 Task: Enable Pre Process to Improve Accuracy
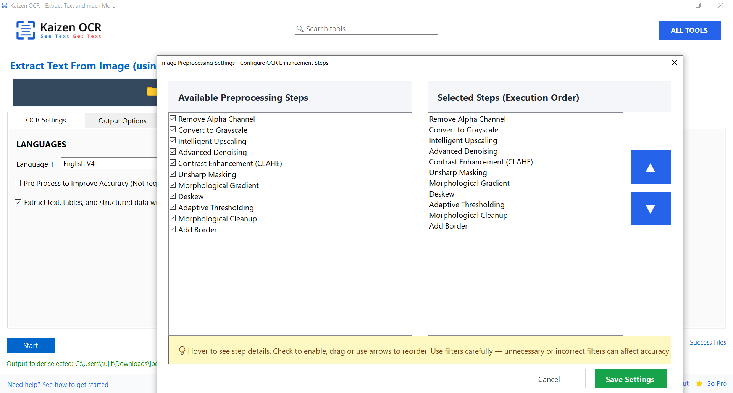click(x=18, y=183)
